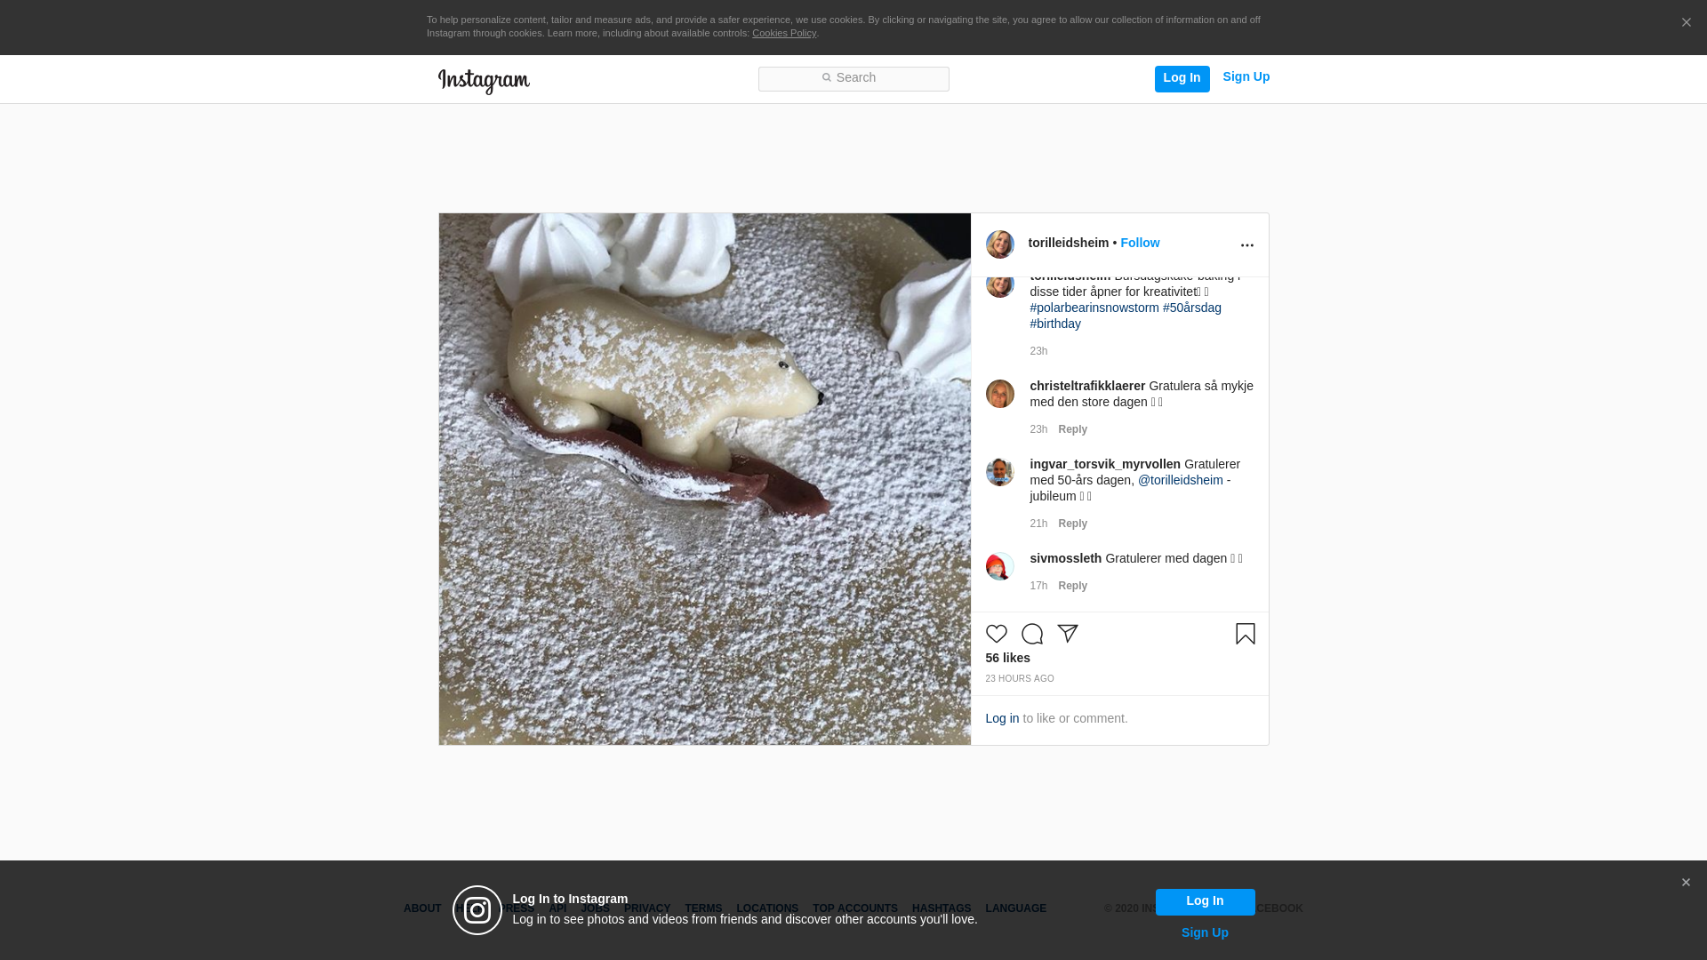
Task: Open the #50årsdag hashtag
Action: tap(1192, 308)
